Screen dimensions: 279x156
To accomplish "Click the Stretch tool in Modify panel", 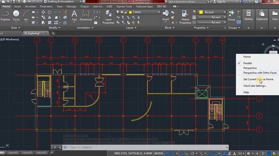I will (43, 23).
